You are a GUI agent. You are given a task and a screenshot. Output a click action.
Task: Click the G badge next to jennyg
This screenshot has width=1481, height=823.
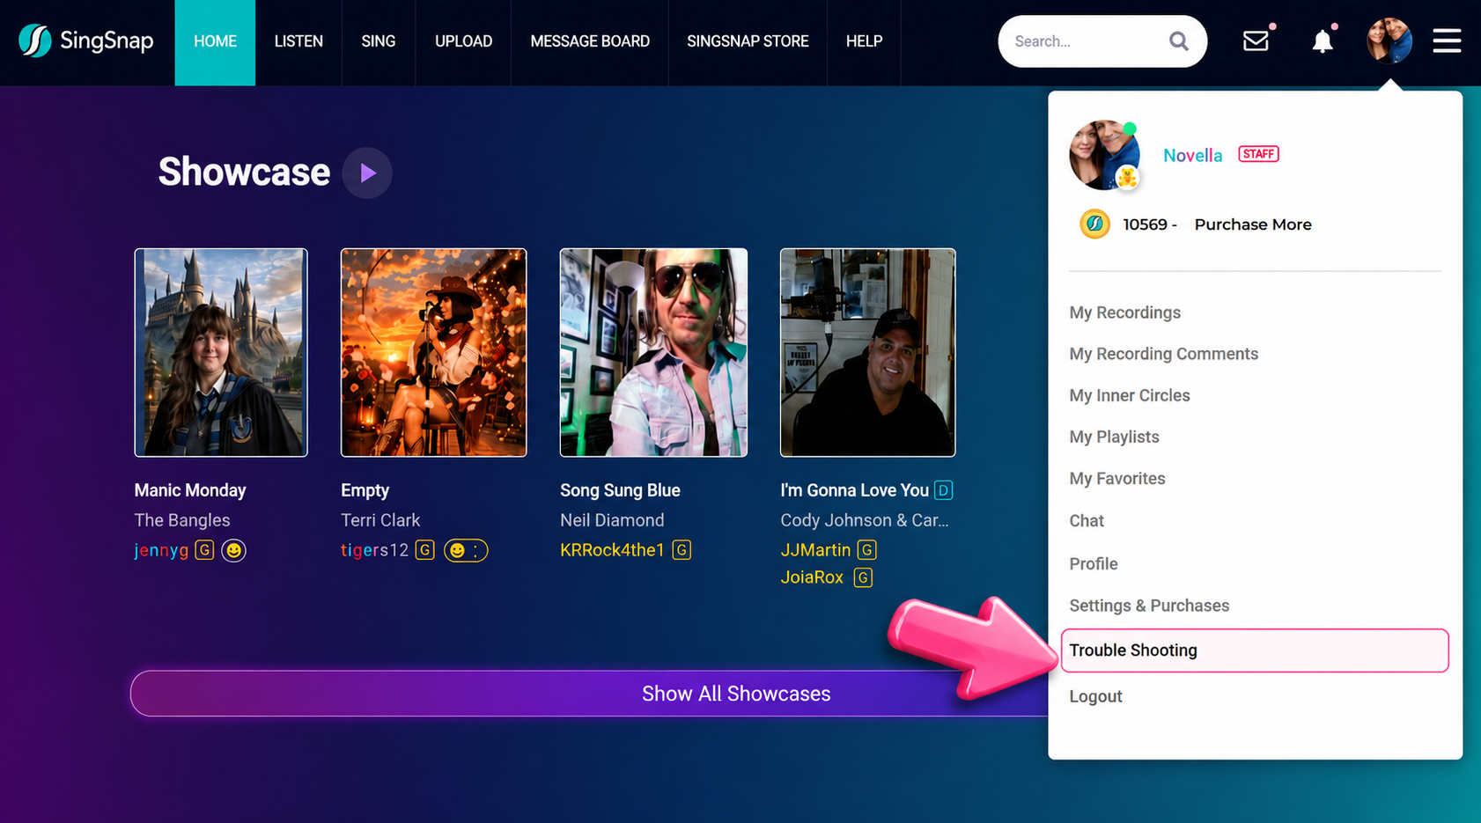pyautogui.click(x=204, y=550)
